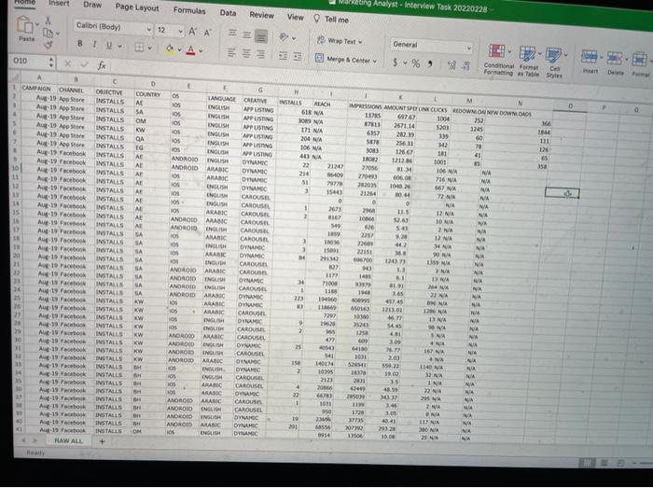The image size is (653, 488).
Task: Align cell text to the left
Action: [232, 52]
